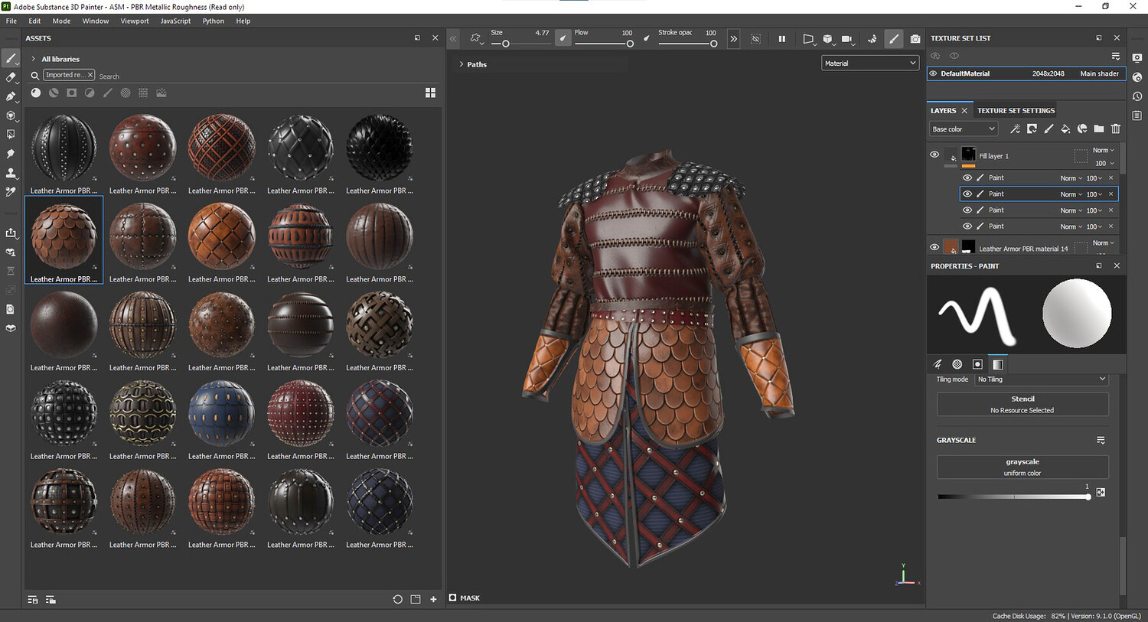Click the grayscale uniform color button
This screenshot has width=1148, height=622.
(x=1022, y=467)
